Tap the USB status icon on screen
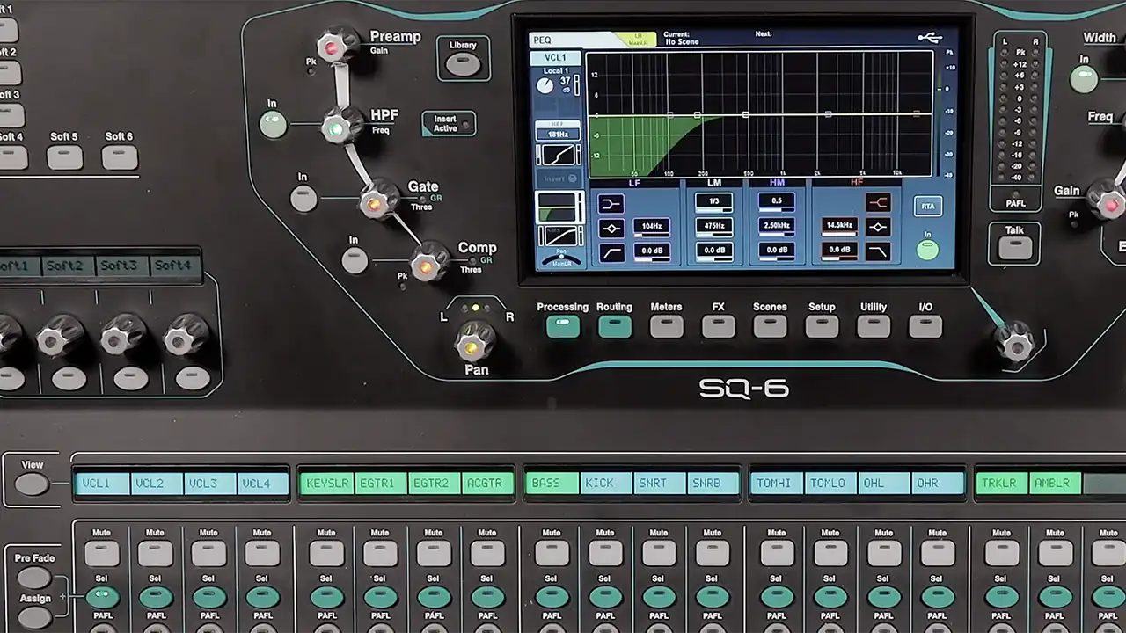Screen dimensions: 1126x633 (x=929, y=38)
